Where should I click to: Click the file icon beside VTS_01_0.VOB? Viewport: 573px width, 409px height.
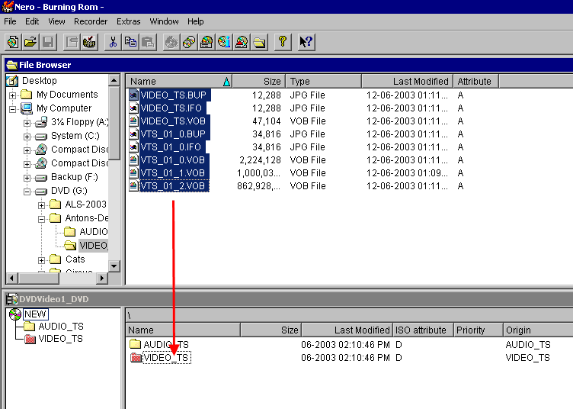coord(134,160)
